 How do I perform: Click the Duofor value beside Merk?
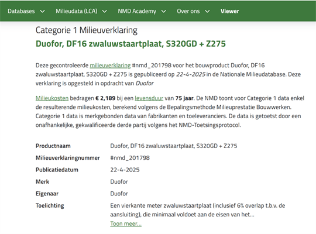119,181
